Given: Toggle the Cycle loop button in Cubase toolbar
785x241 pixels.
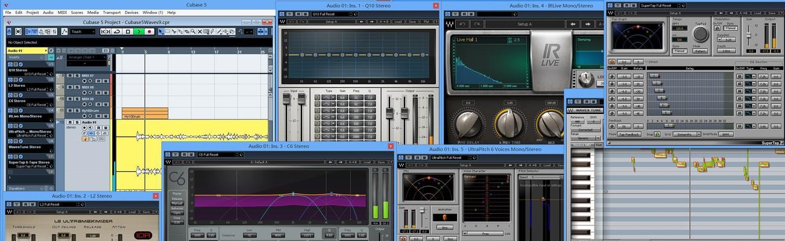Looking at the screenshot, I should [116, 31].
